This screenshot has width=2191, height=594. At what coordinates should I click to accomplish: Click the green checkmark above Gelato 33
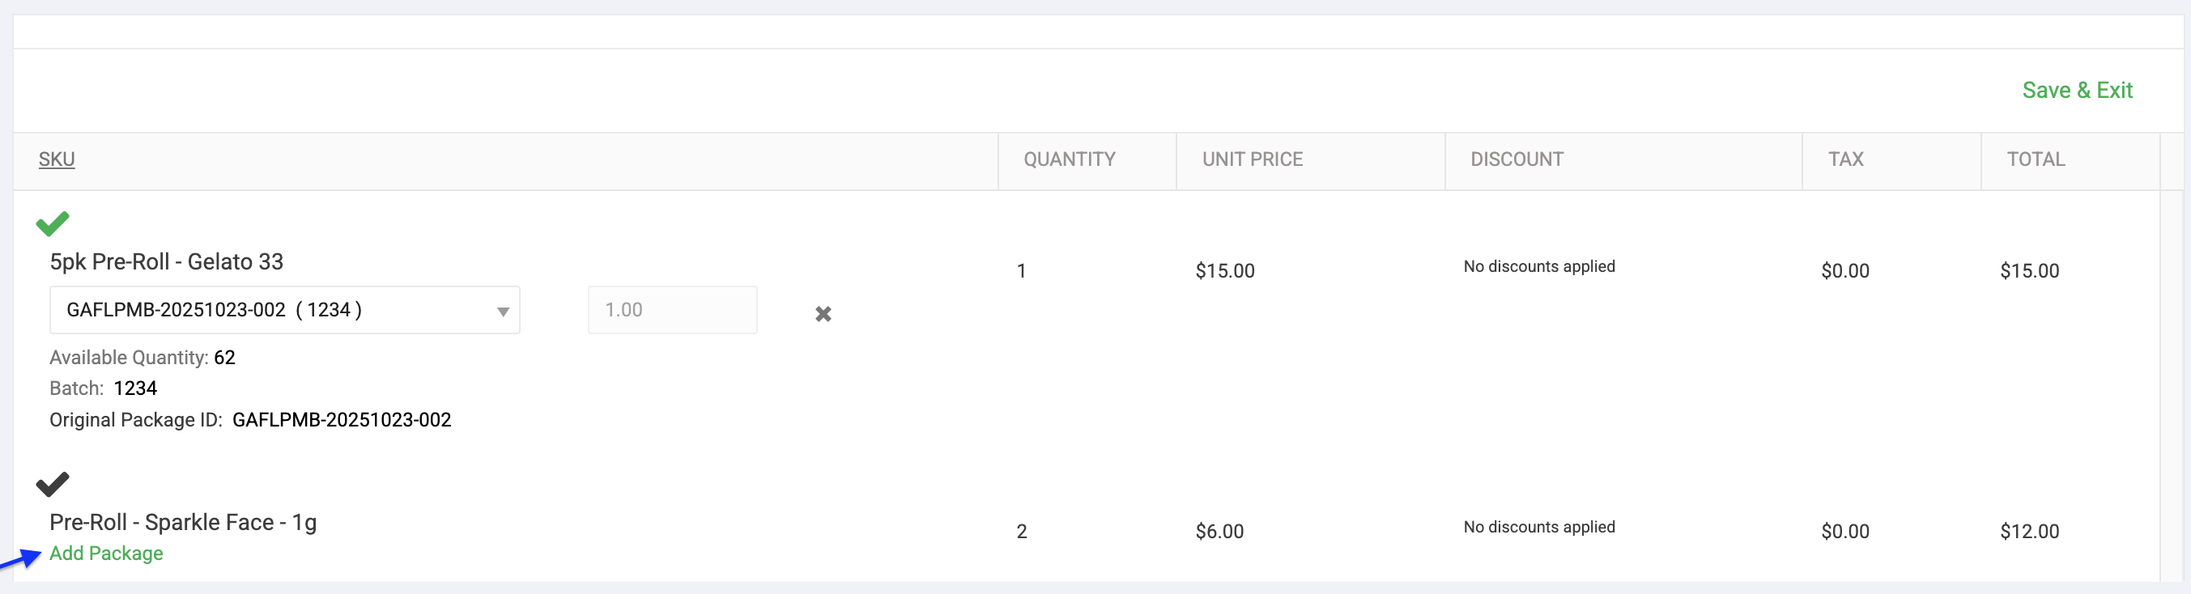(x=52, y=223)
